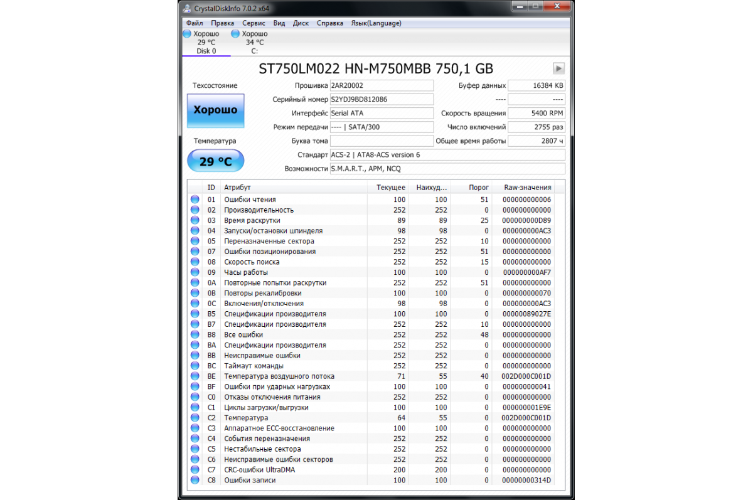Click status icon for Ошибки позиционирования row
753x500 pixels.
click(195, 252)
